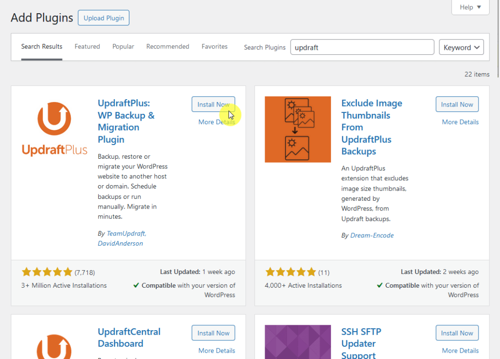
Task: Open More Details for UpdraftPlus plugin
Action: (x=216, y=122)
